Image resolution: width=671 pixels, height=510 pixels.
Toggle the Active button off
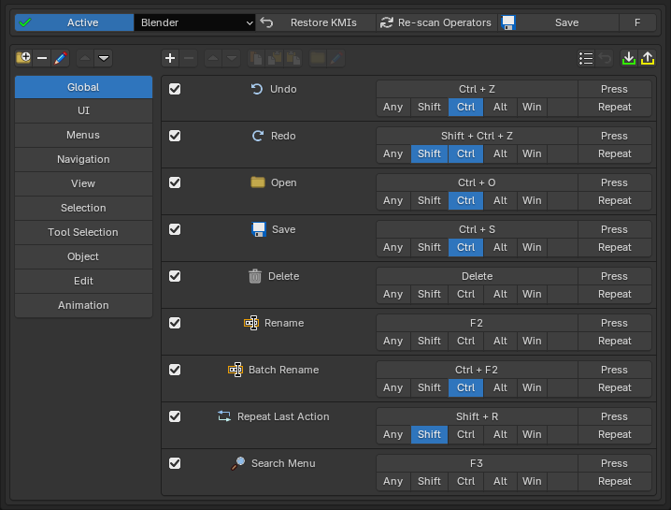[x=74, y=22]
